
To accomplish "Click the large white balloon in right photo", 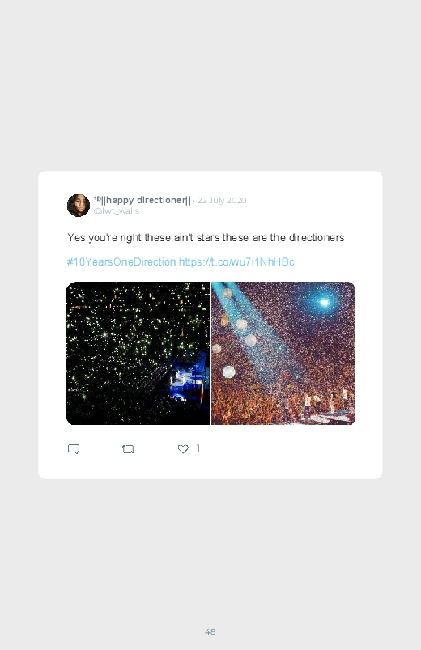I will 228,372.
